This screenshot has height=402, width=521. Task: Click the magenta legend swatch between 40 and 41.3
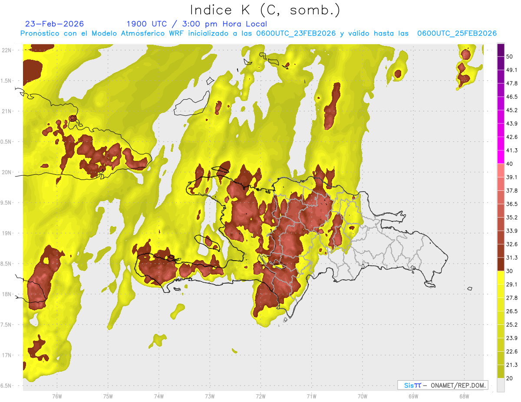[x=501, y=157]
